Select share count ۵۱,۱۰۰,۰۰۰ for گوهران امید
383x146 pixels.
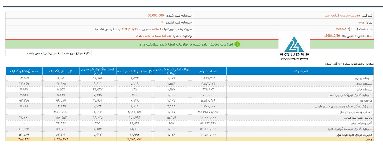(x=208, y=129)
